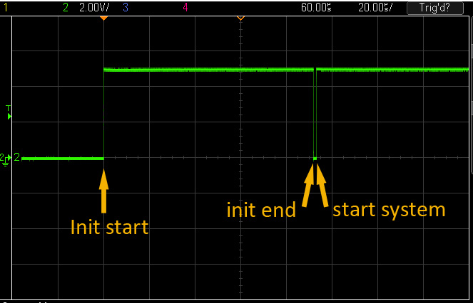The width and height of the screenshot is (473, 303).
Task: Click the hollow time reference triangle at top center
Action: pyautogui.click(x=240, y=17)
